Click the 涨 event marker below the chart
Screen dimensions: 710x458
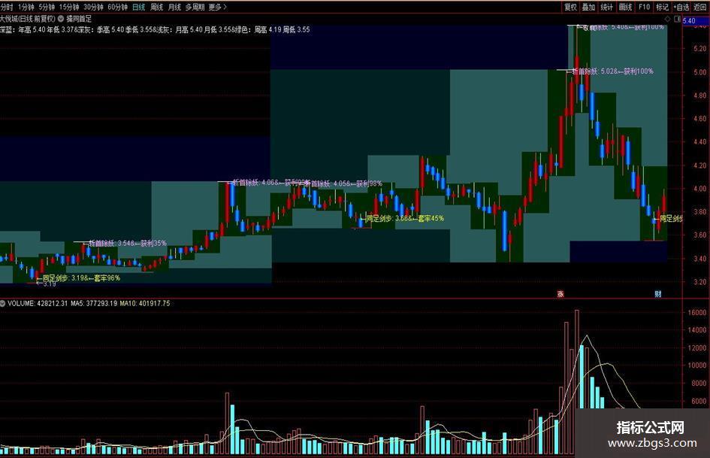560,294
